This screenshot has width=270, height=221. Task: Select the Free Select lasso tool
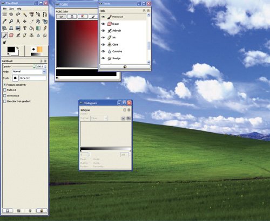tap(18, 15)
